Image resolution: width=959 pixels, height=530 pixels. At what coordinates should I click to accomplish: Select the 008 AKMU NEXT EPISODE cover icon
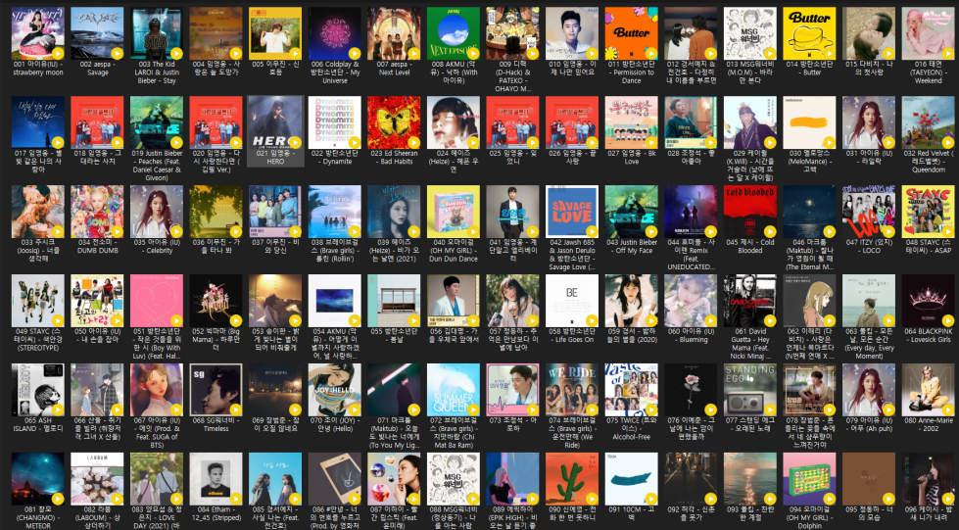[454, 33]
